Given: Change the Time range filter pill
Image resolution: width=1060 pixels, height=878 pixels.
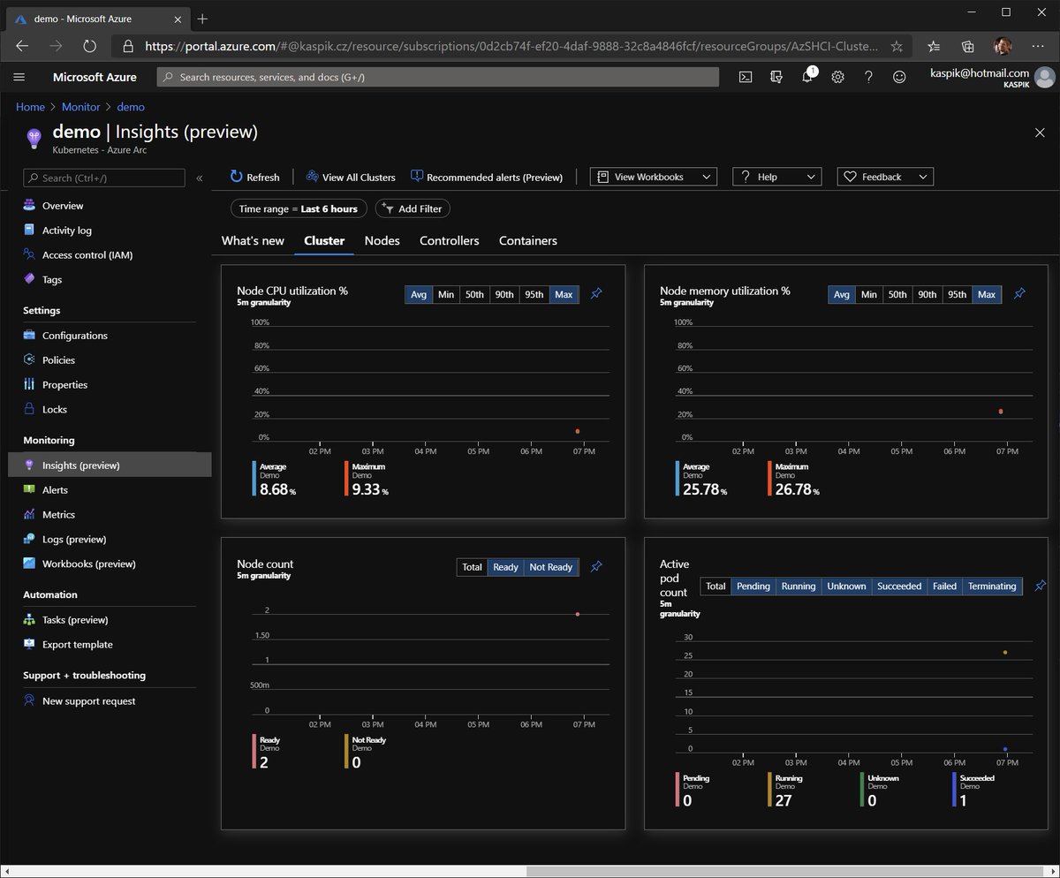Looking at the screenshot, I should 298,208.
